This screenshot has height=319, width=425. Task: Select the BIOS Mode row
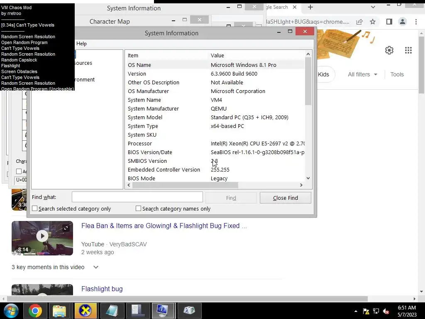click(x=216, y=178)
